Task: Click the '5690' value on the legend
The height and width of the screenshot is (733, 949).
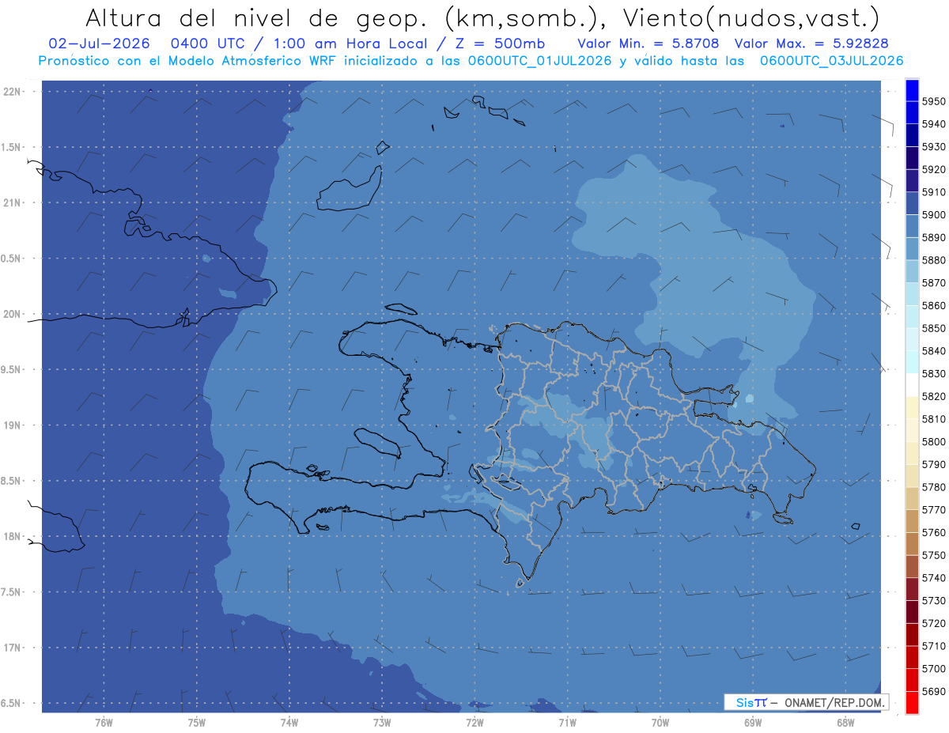Action: pyautogui.click(x=934, y=691)
